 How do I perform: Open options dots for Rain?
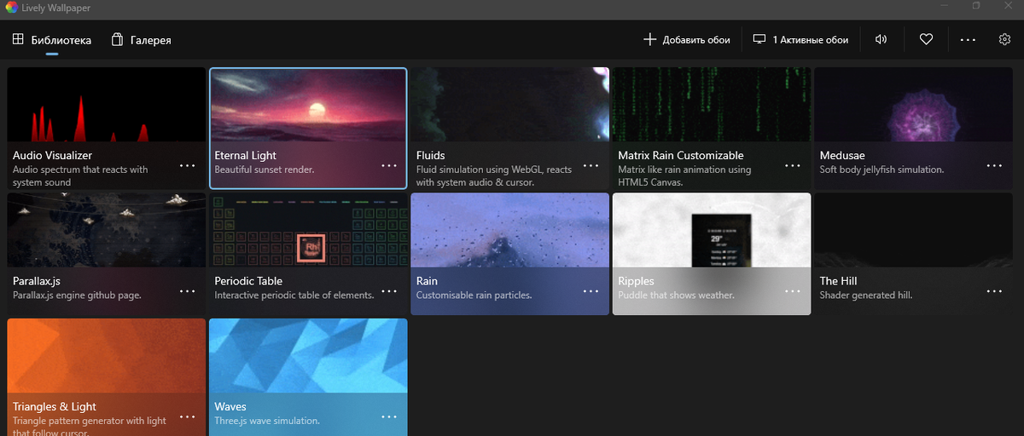coord(591,291)
